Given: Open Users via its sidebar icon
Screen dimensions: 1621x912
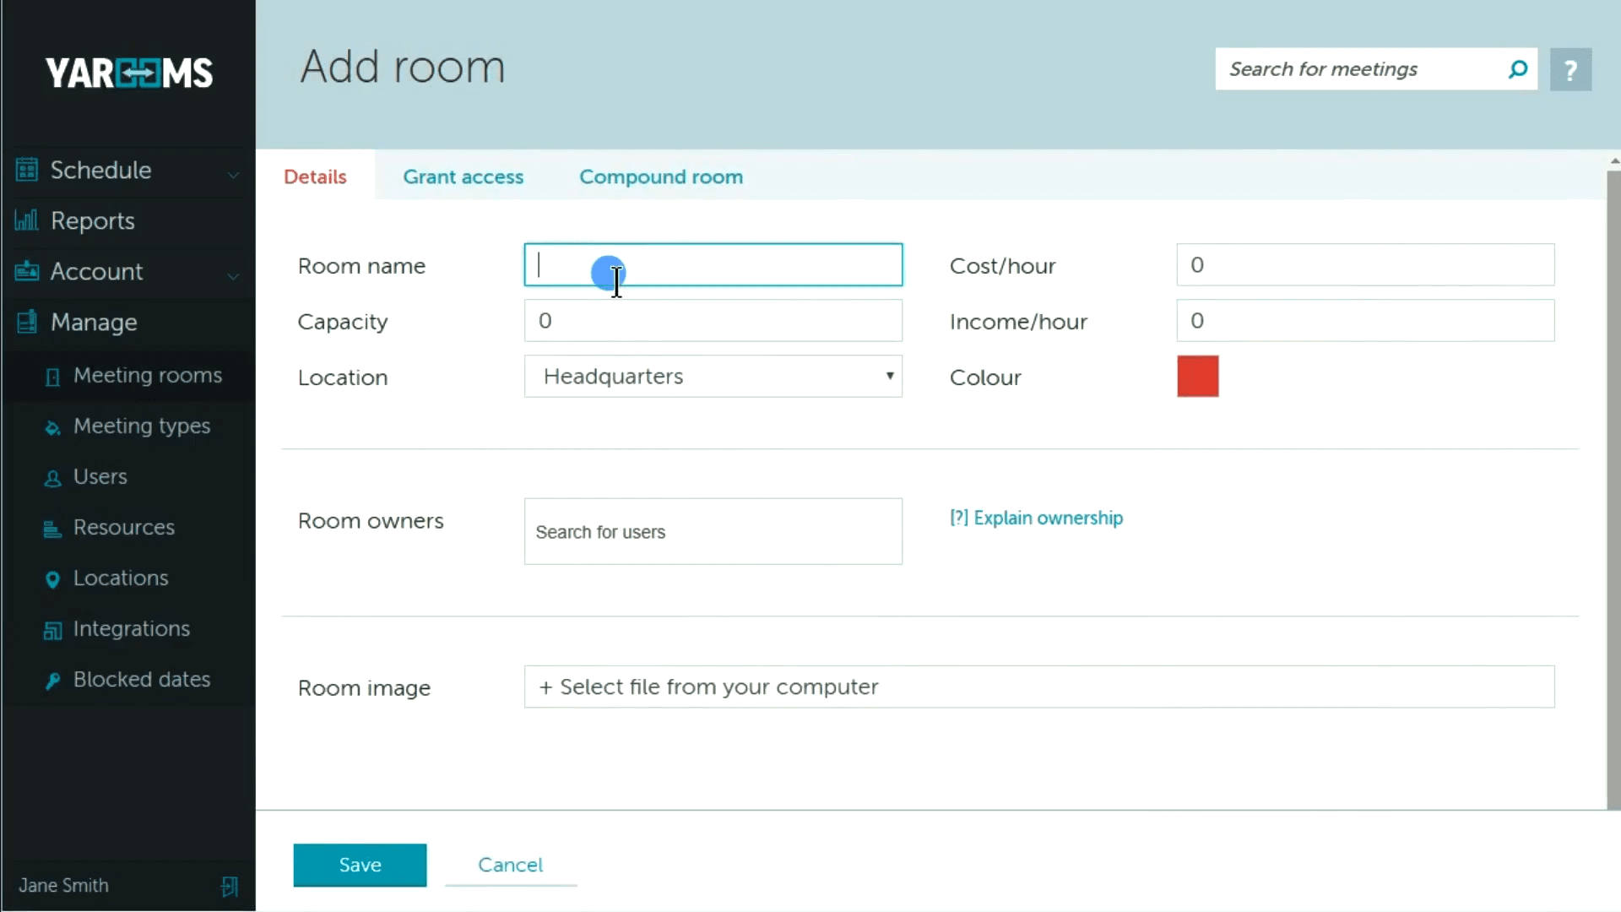Looking at the screenshot, I should [x=52, y=477].
